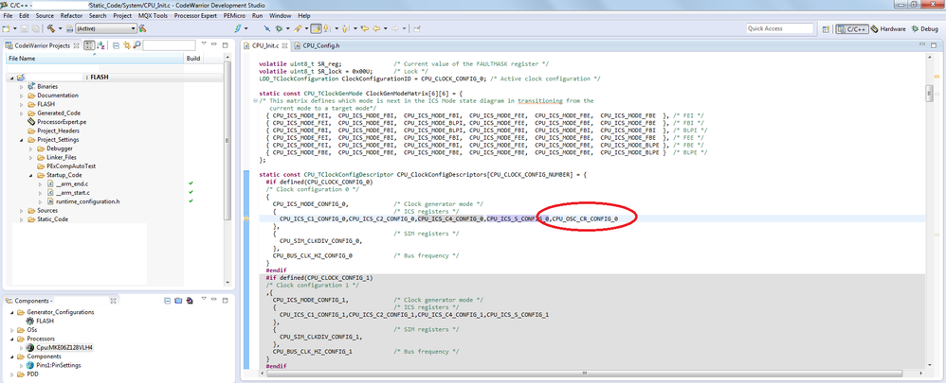This screenshot has height=383, width=946.
Task: Open the MQX Tools menu
Action: 153,16
